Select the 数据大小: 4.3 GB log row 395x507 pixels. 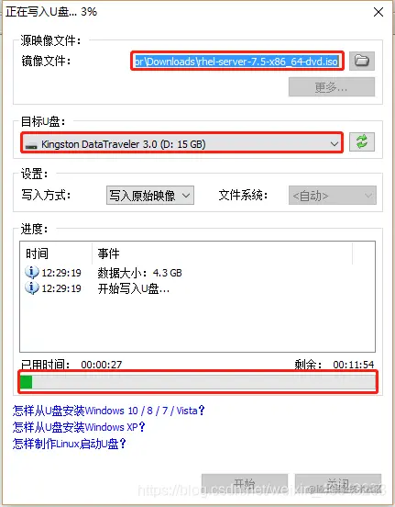tap(198, 273)
